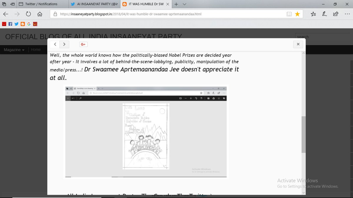Click the padlock site security icon
The height and width of the screenshot is (198, 353).
coord(55,14)
